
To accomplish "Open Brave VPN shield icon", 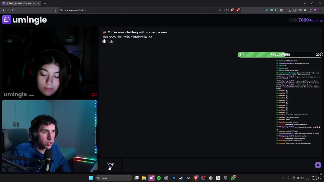I will (310, 10).
